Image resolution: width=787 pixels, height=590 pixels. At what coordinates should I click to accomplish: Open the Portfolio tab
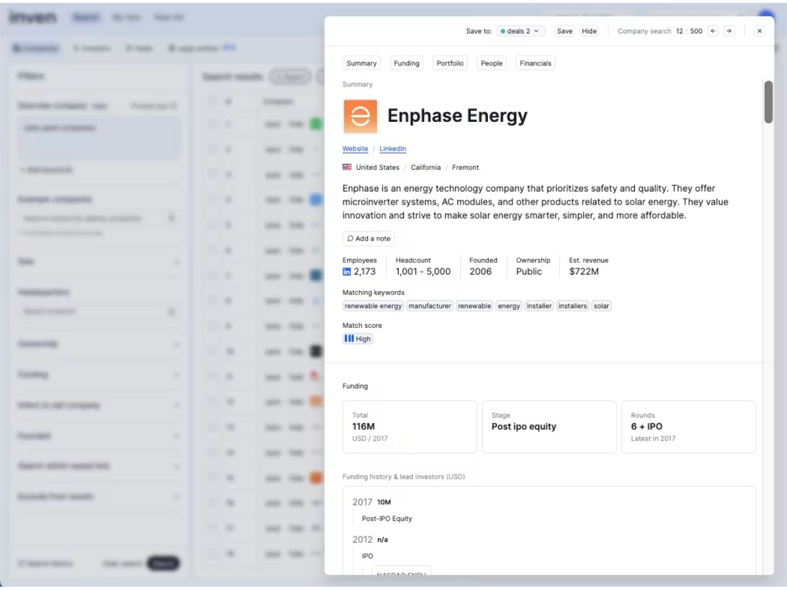tap(450, 63)
